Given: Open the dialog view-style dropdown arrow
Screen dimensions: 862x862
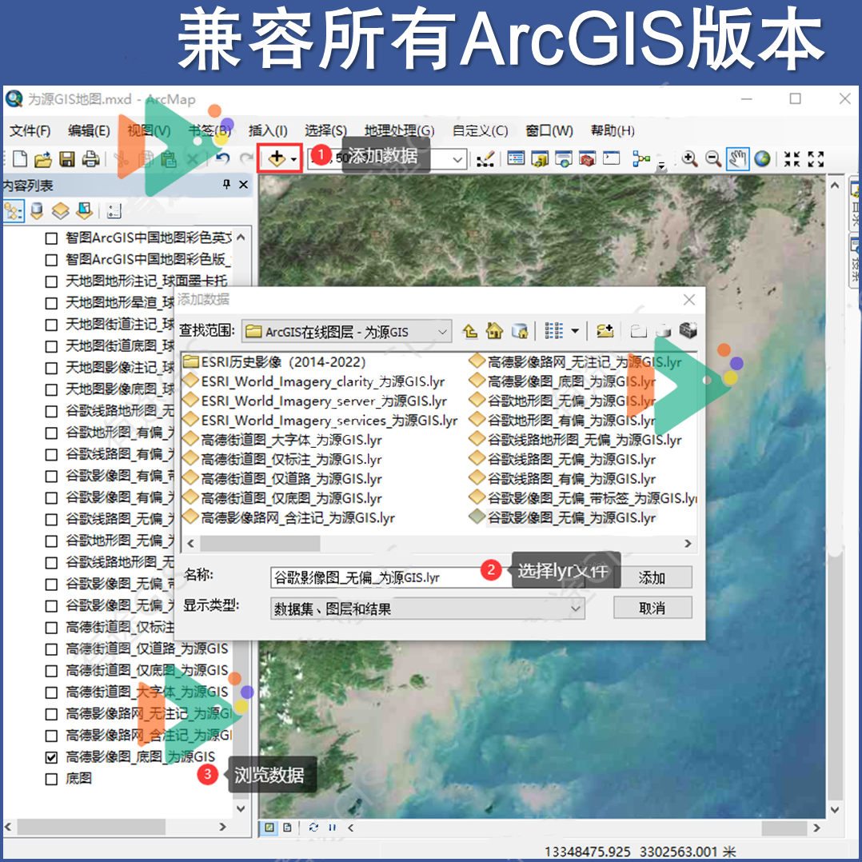Looking at the screenshot, I should point(575,331).
